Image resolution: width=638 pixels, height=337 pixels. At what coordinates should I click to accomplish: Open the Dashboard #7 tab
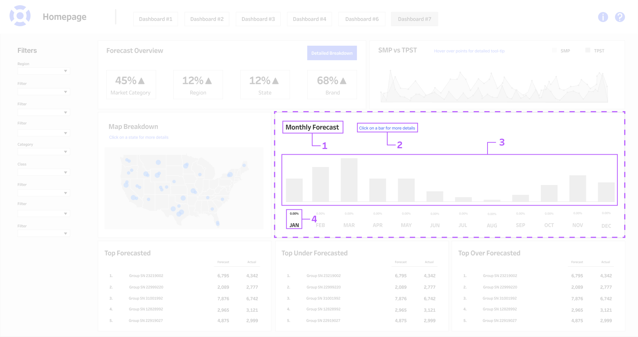point(414,19)
